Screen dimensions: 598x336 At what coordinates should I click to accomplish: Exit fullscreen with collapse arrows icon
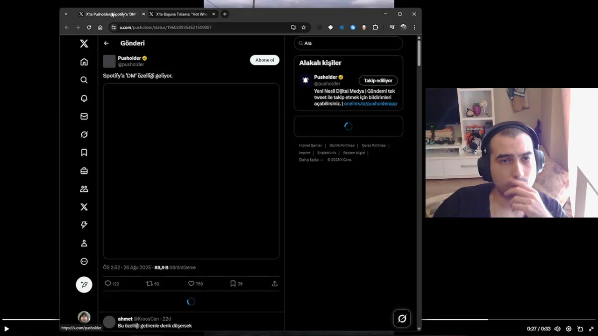[591, 329]
